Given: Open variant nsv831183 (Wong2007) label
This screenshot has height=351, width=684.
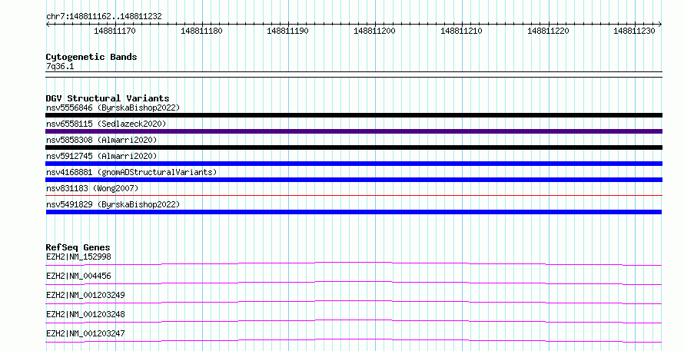Looking at the screenshot, I should point(92,188).
